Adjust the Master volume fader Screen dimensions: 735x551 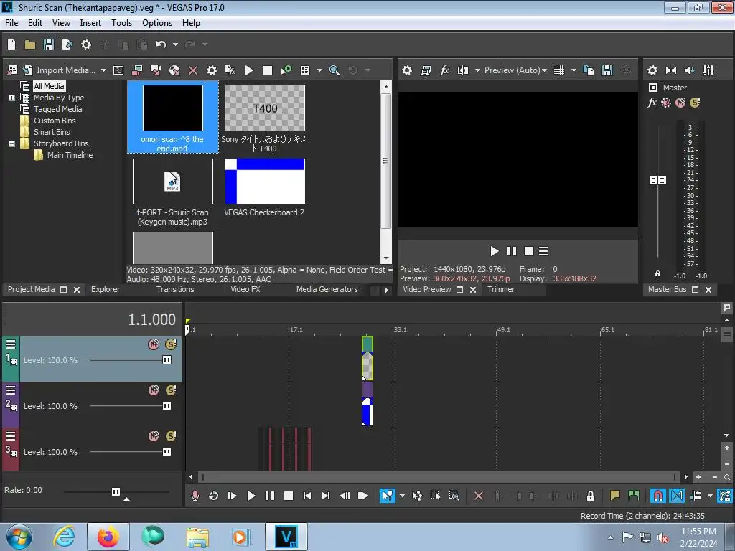click(x=657, y=180)
